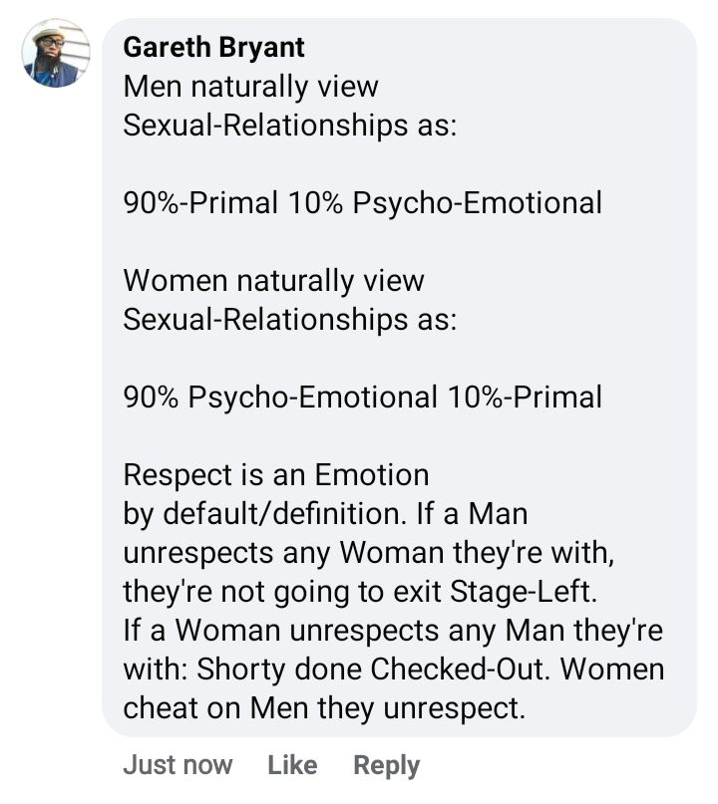Viewport: 718px width, 804px height.
Task: Reply to the comment
Action: click(386, 765)
